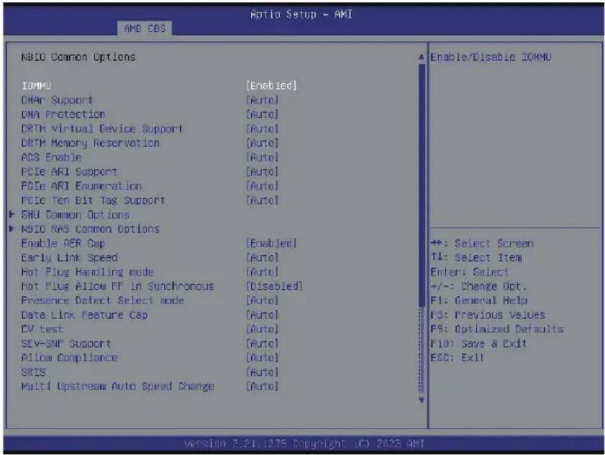Click the +/-: Change Opt. hint

(x=478, y=286)
